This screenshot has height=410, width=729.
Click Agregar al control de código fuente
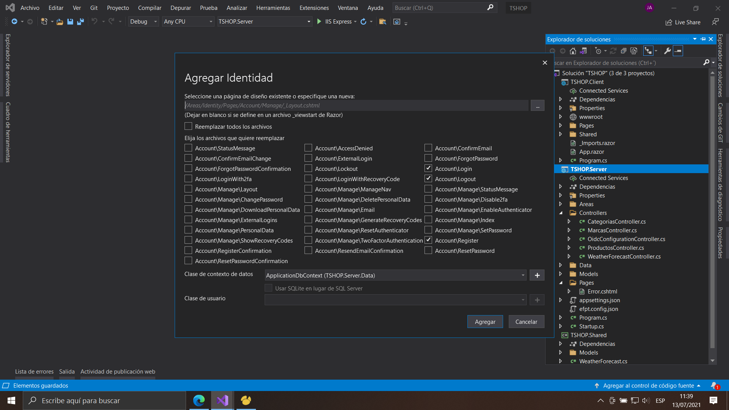648,385
